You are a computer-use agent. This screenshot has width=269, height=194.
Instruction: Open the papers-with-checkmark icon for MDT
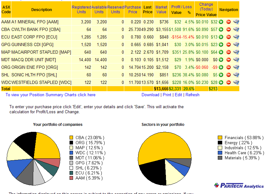pyautogui.click(x=236, y=60)
